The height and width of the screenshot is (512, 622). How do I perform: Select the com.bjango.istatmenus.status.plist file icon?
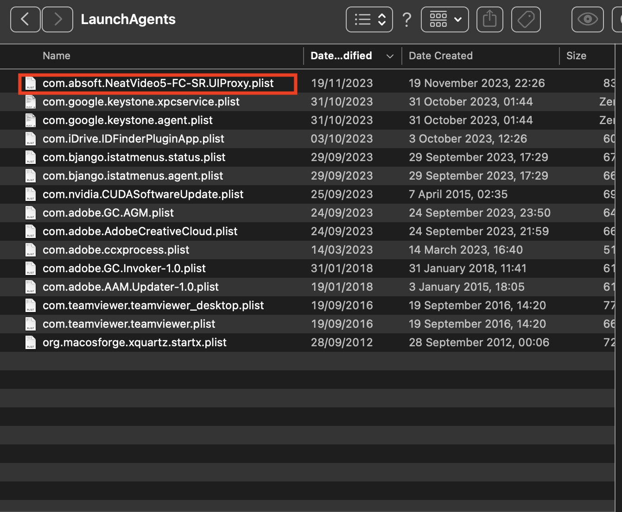[31, 157]
